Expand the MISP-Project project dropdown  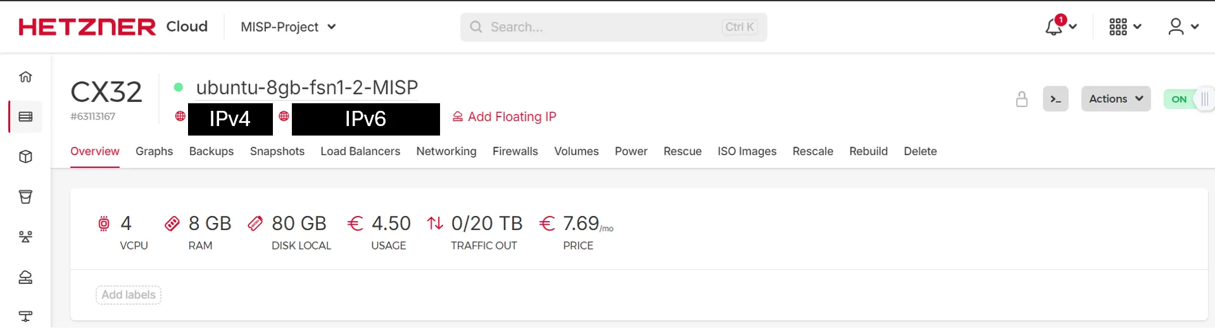[x=288, y=27]
